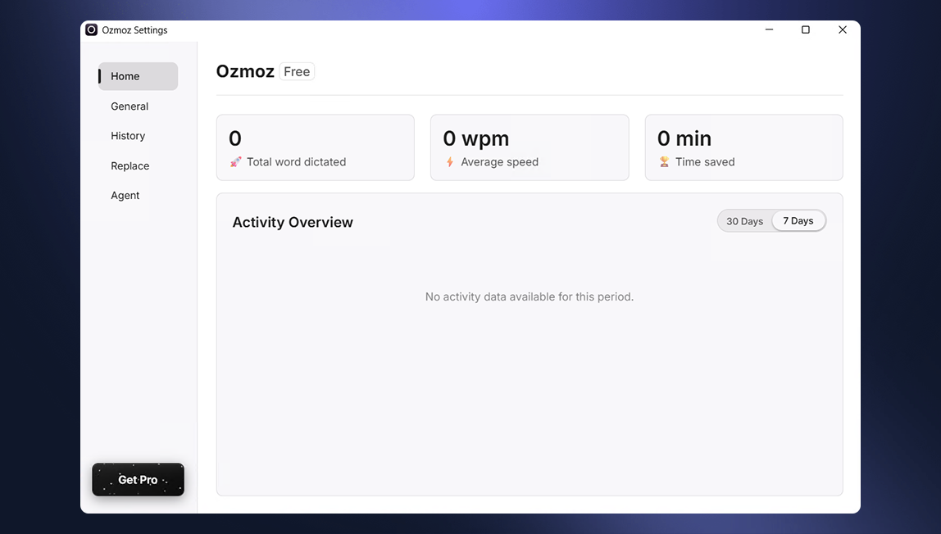941x534 pixels.
Task: Go to General settings
Action: point(130,106)
